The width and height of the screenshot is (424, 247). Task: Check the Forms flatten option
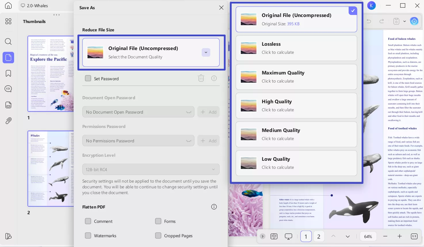click(158, 221)
